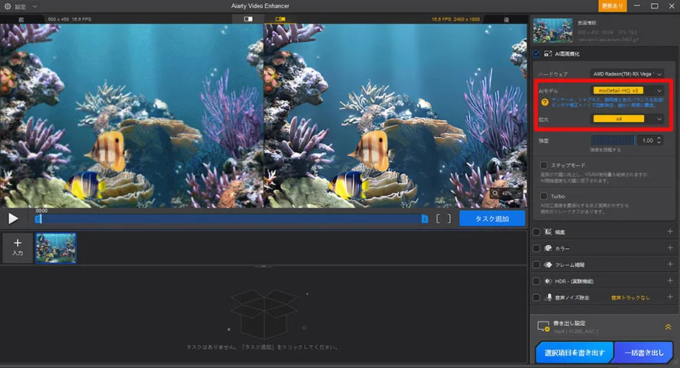The image size is (680, 368).
Task: Open the 48% zoom level dropdown
Action: 510,193
